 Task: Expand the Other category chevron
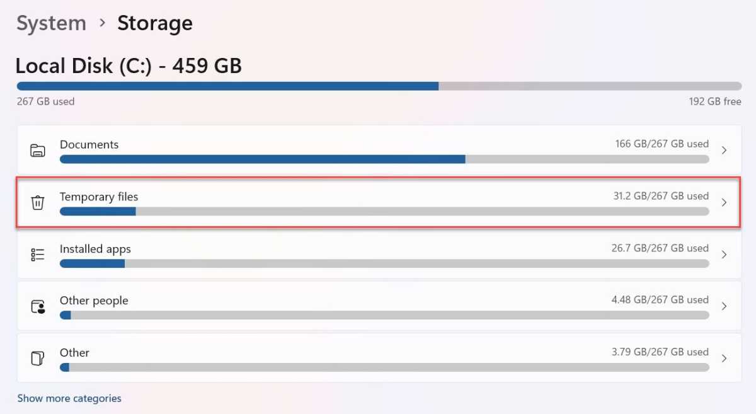pos(724,359)
